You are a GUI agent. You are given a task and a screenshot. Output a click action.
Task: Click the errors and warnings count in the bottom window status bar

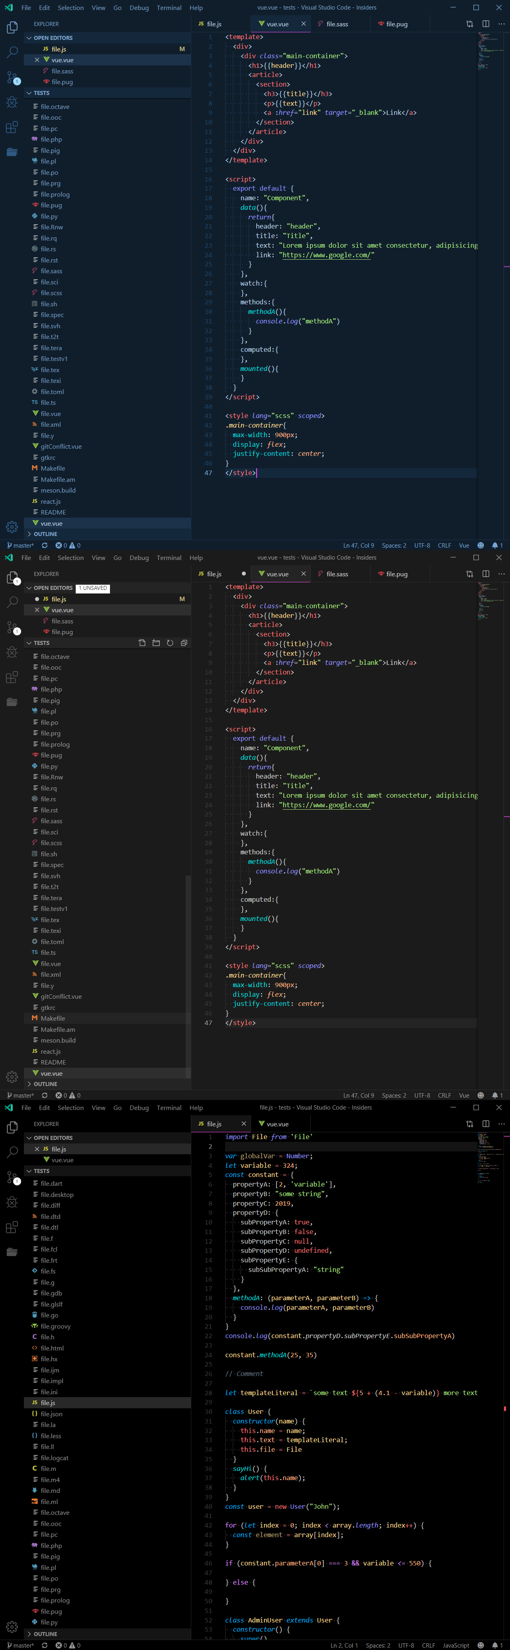click(68, 1645)
